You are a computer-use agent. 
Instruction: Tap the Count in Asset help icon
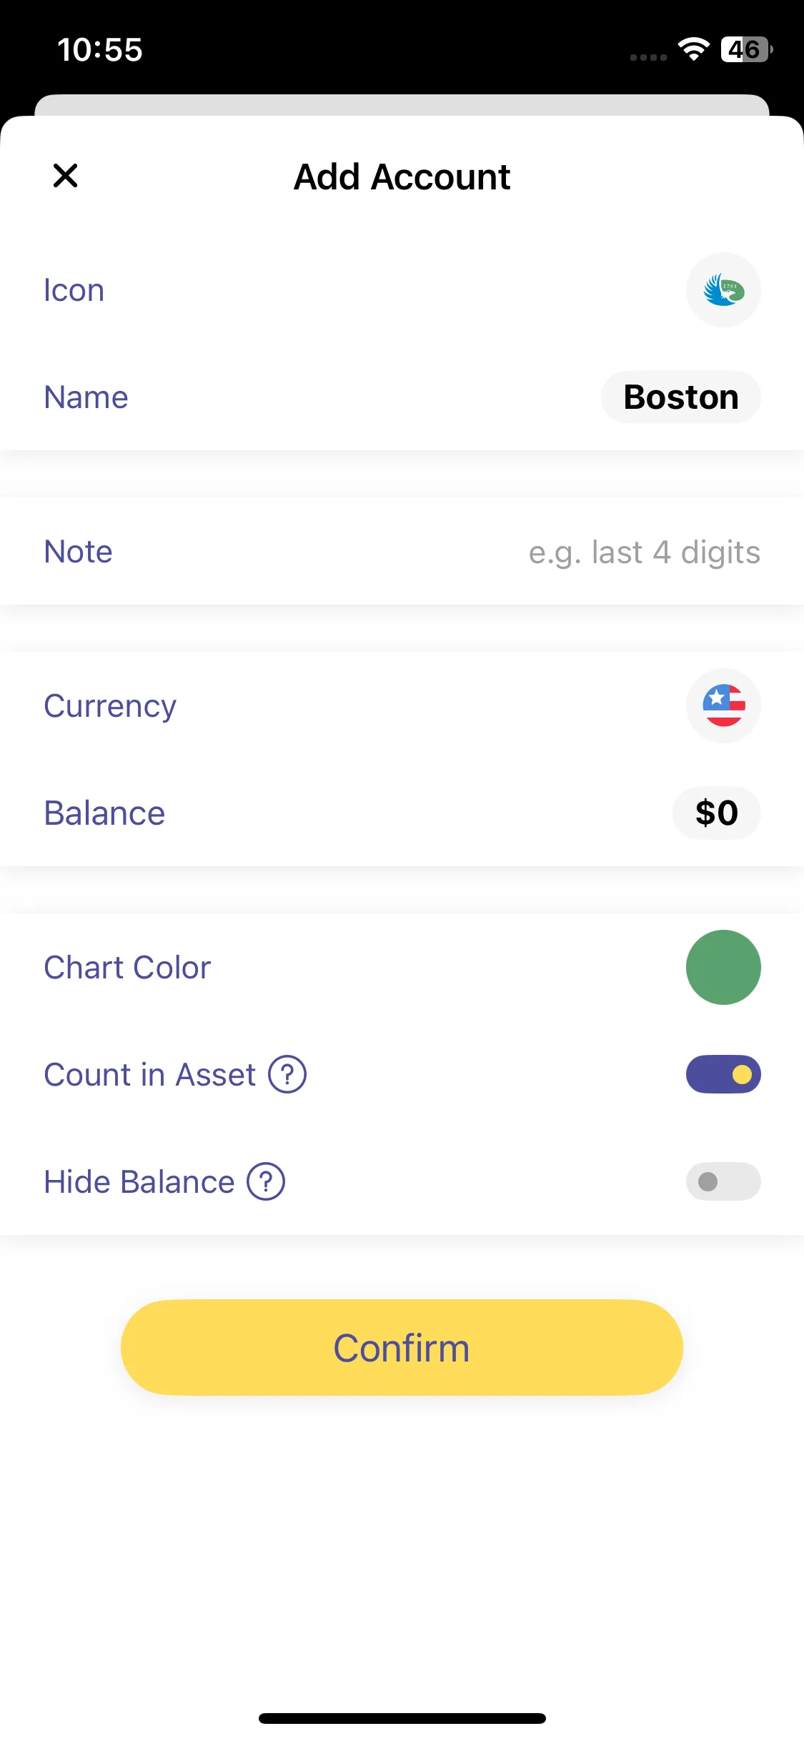(287, 1074)
